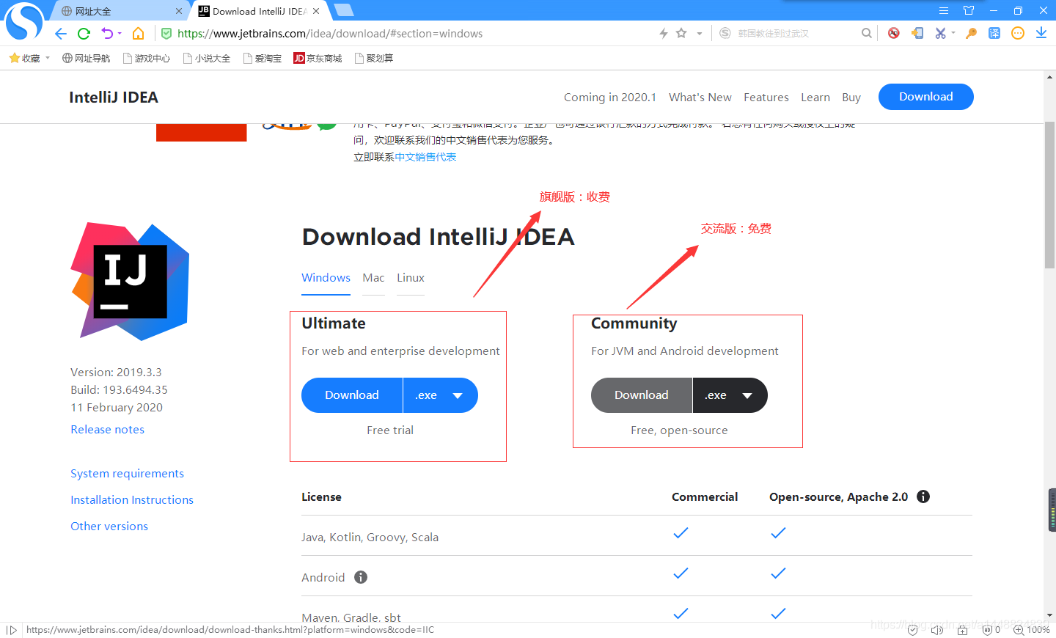Click info icon next to Android
The height and width of the screenshot is (638, 1056).
click(361, 577)
